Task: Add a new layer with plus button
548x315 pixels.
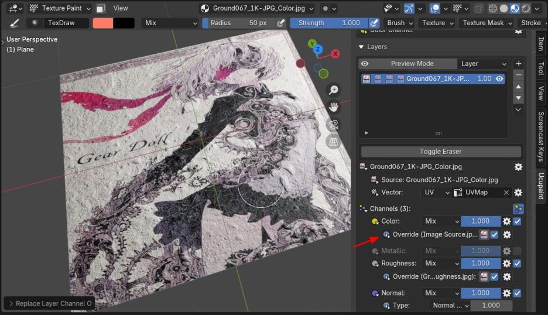Action: tap(519, 64)
